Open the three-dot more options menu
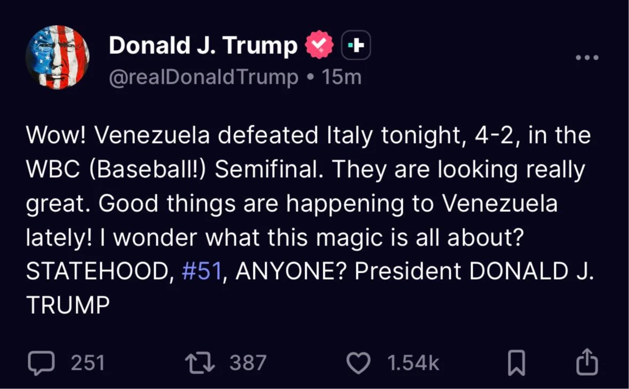This screenshot has height=389, width=629. [587, 58]
